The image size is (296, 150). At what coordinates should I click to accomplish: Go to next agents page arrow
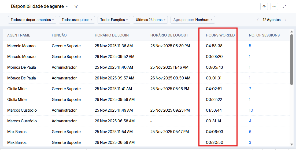point(286,20)
